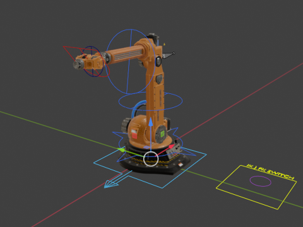Click the green label on the robot joint
303x227 pixels.
(x=162, y=134)
